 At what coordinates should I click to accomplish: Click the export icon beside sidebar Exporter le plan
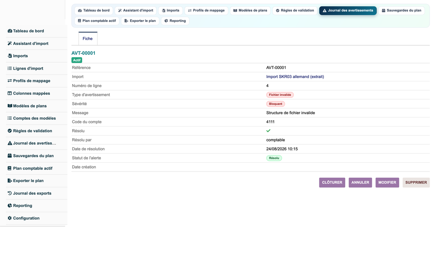[x=10, y=181]
